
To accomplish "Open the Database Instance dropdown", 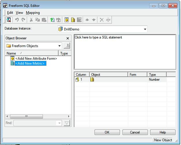I will pyautogui.click(x=145, y=29).
